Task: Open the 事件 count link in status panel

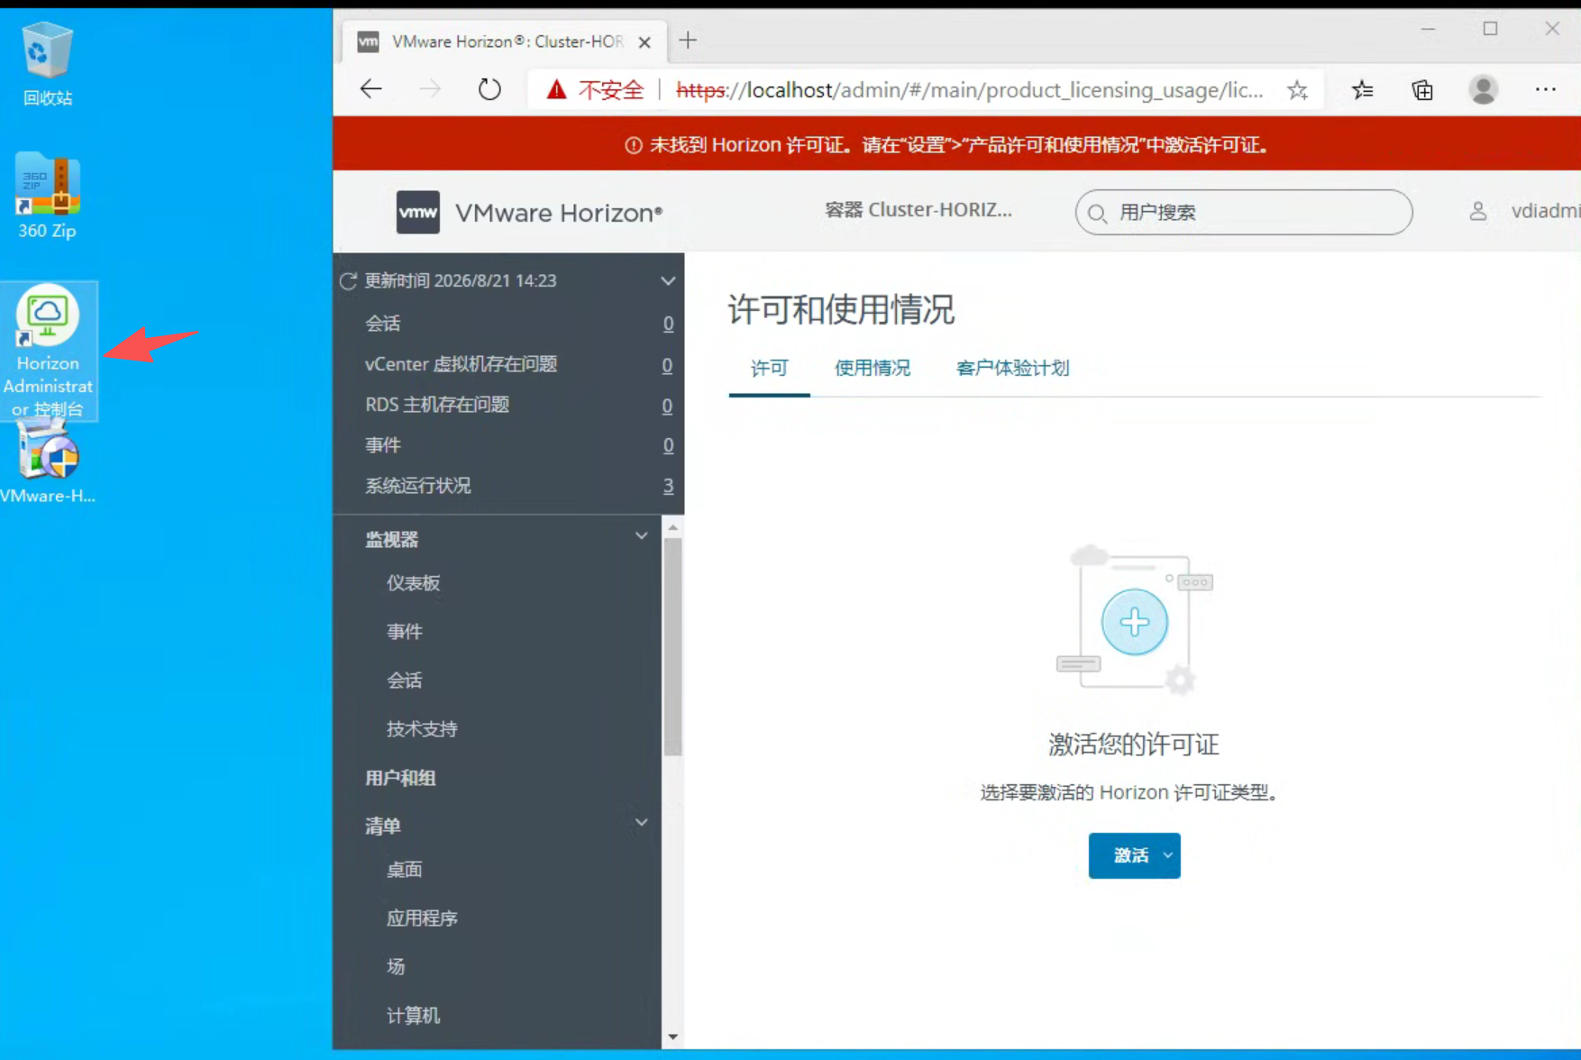Action: click(x=668, y=445)
